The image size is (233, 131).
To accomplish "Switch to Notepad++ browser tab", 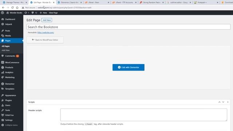I will coord(206,3).
